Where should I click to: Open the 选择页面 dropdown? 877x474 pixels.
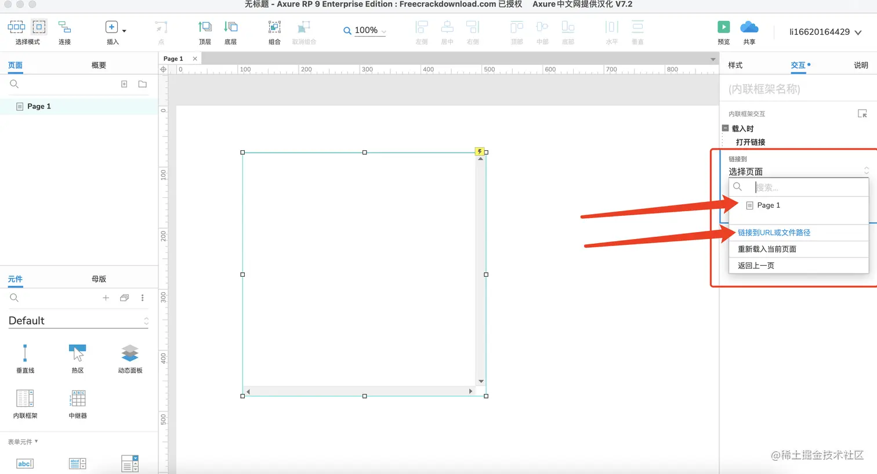coord(799,171)
